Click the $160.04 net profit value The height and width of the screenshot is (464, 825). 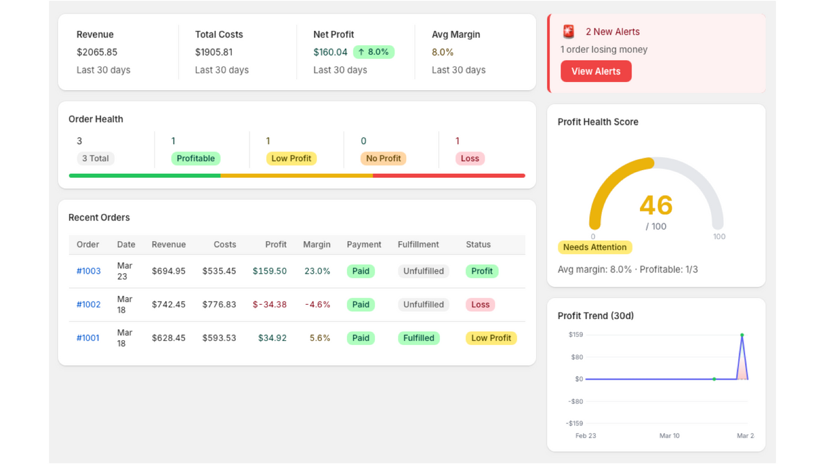(331, 52)
